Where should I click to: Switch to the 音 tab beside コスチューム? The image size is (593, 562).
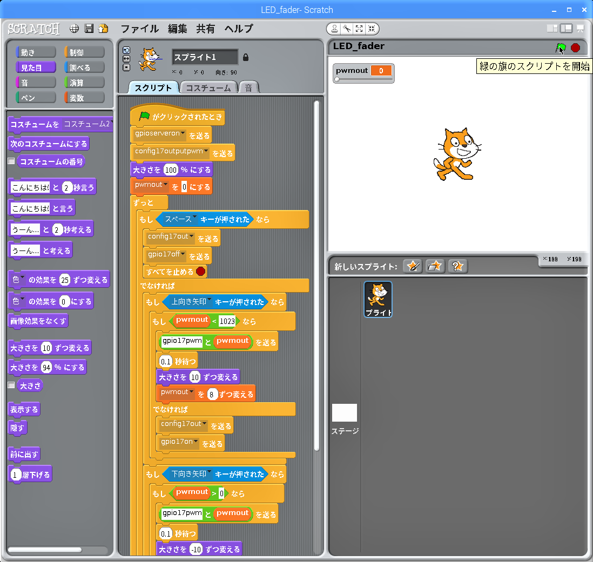(x=248, y=87)
